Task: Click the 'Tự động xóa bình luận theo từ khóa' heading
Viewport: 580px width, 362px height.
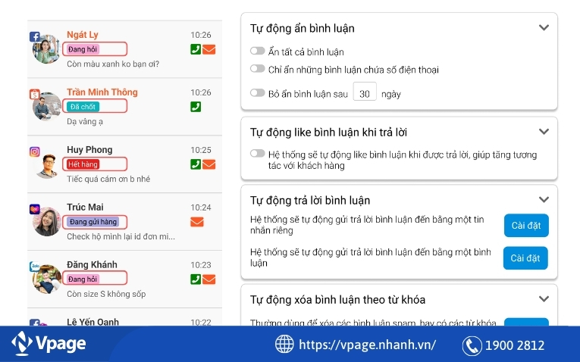Action: click(337, 300)
